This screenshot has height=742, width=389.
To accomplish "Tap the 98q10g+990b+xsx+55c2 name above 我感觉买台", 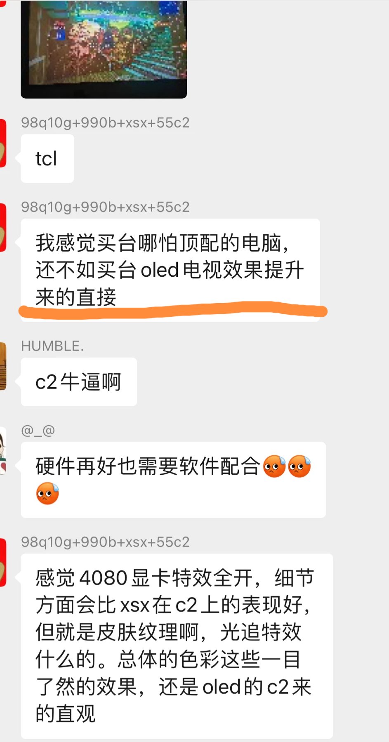I will click(x=105, y=207).
